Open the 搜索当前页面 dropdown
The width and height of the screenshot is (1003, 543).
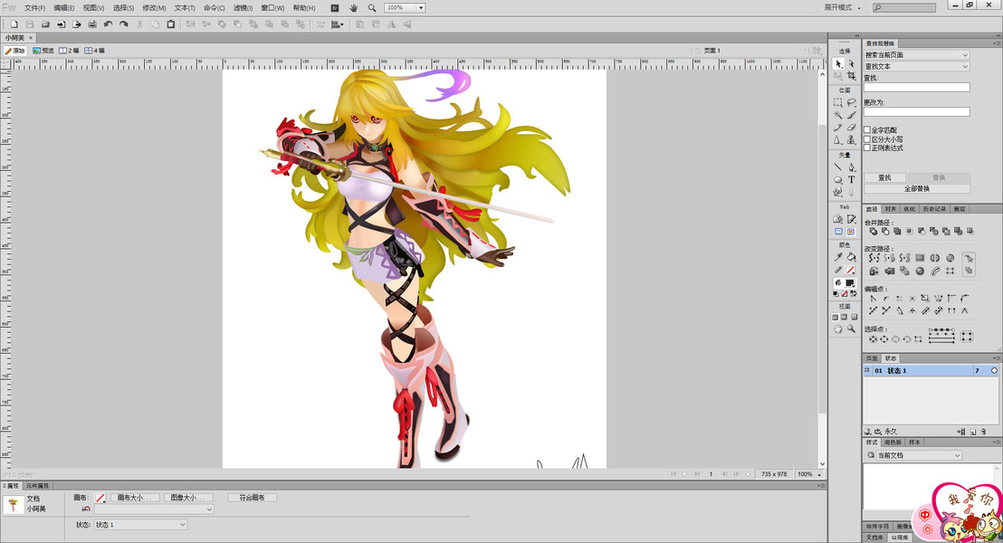[917, 55]
